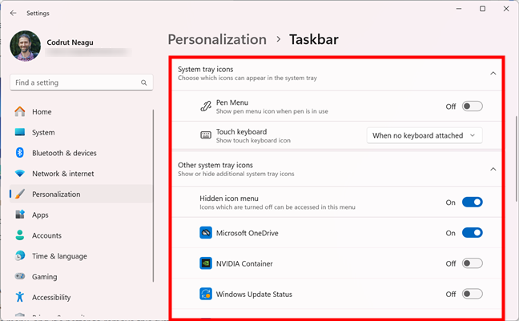Click the Apps icon in sidebar
The width and height of the screenshot is (519, 321).
point(20,215)
